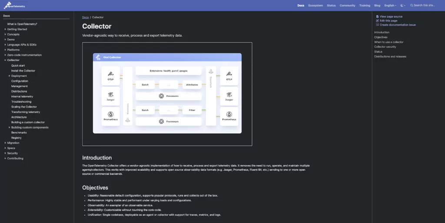Expand the Getting Started tree arrow

point(5,29)
